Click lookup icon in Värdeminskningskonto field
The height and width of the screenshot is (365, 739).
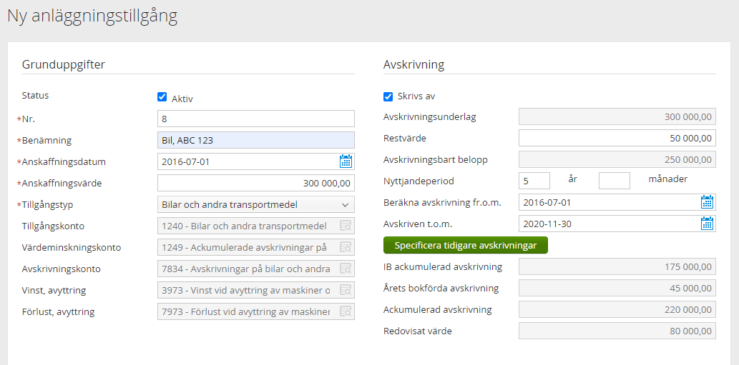(x=346, y=247)
